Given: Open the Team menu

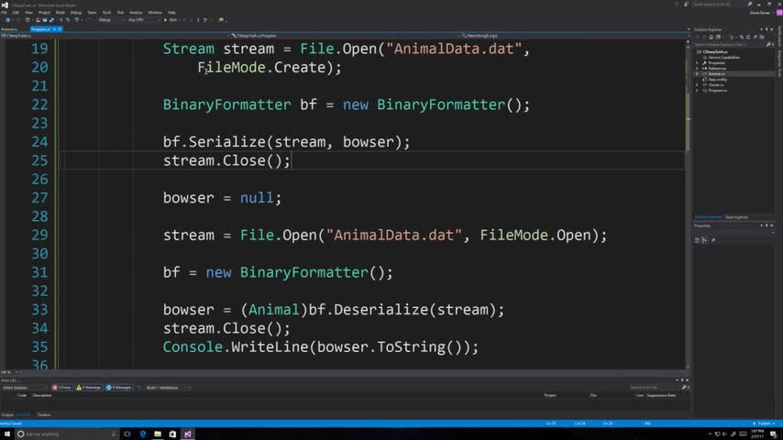Looking at the screenshot, I should coord(92,13).
